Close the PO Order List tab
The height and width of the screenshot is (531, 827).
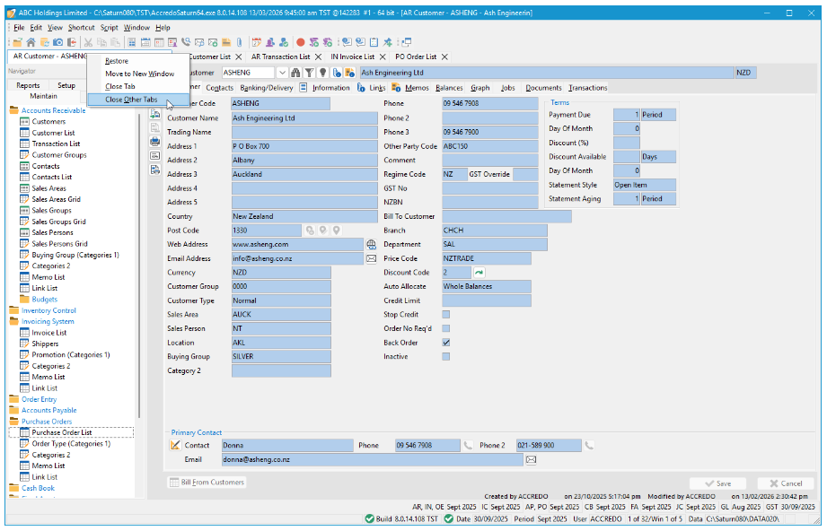point(444,57)
